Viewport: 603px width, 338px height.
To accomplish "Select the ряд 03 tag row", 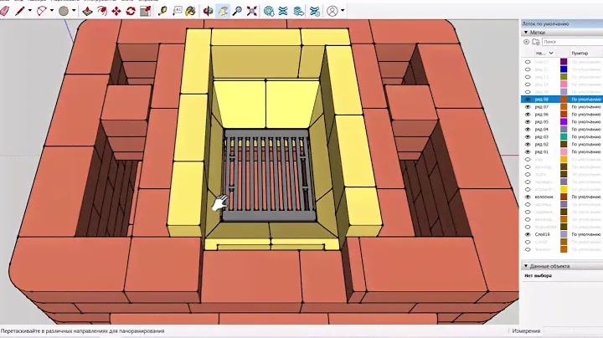I will pyautogui.click(x=543, y=137).
